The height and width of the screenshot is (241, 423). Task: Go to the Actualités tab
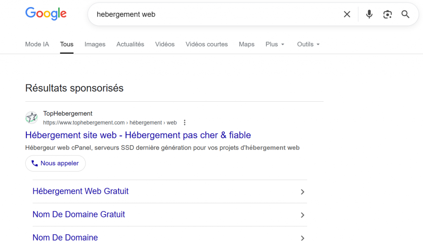(130, 44)
